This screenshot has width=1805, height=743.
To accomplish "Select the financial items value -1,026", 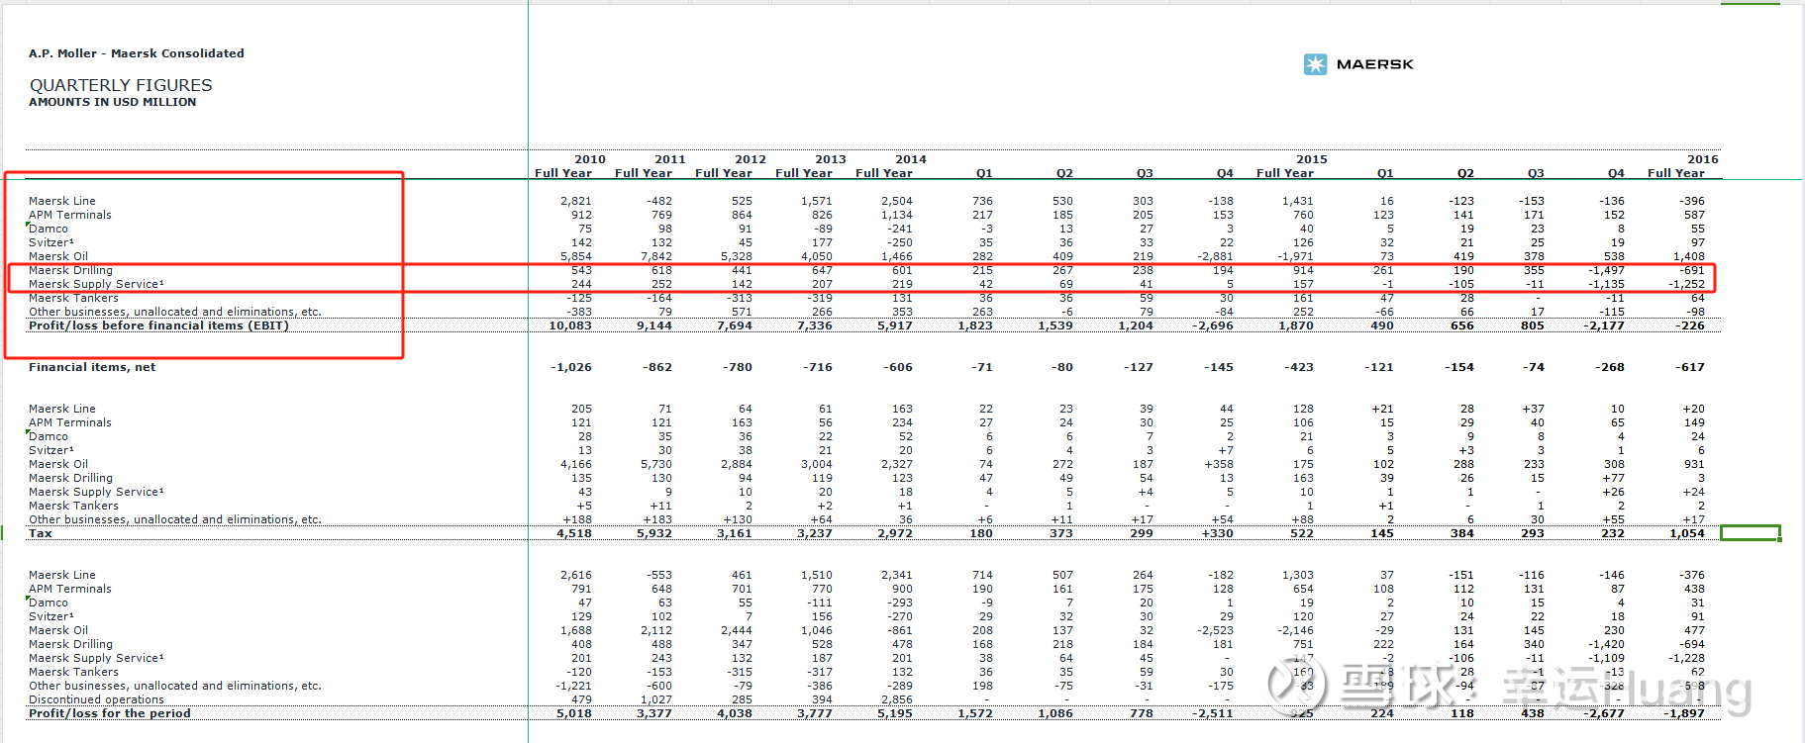I will [x=570, y=367].
